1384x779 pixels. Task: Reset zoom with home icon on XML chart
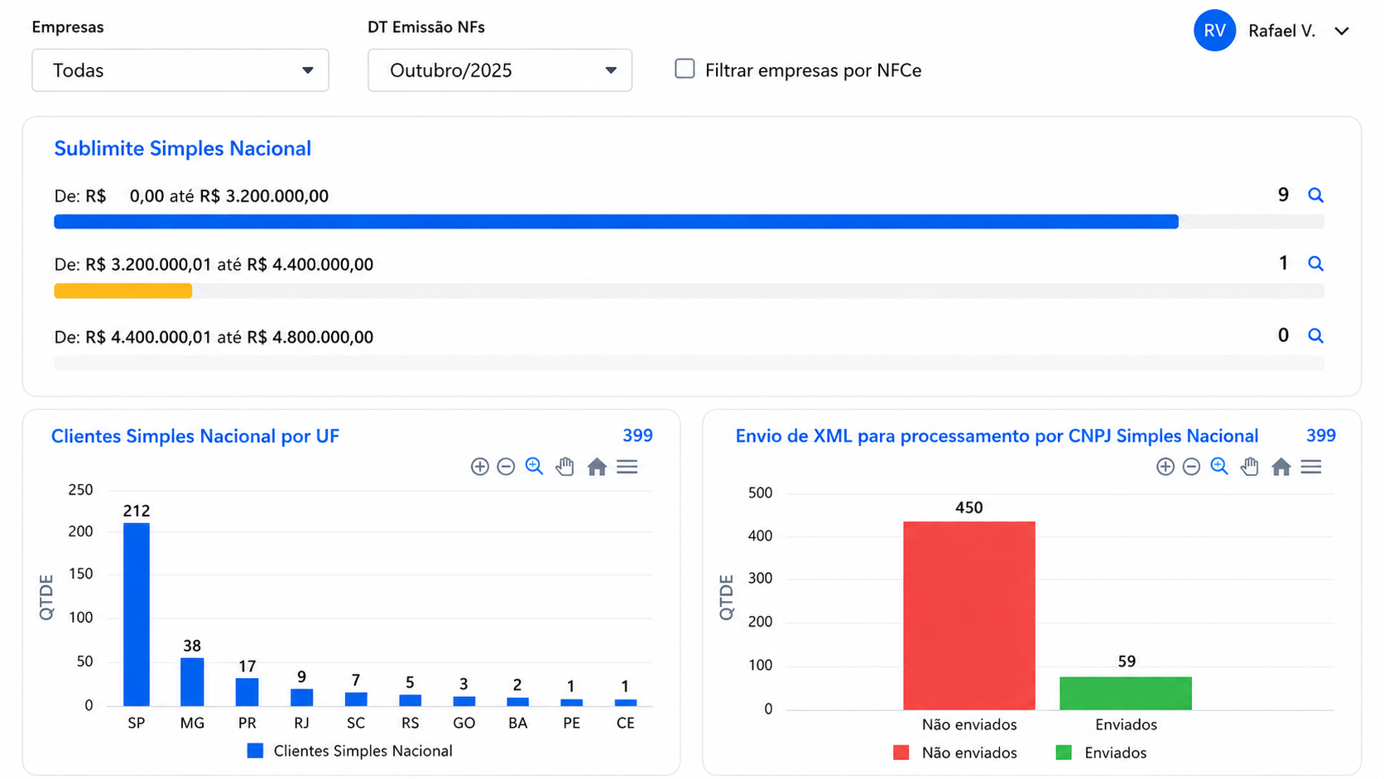[1281, 467]
